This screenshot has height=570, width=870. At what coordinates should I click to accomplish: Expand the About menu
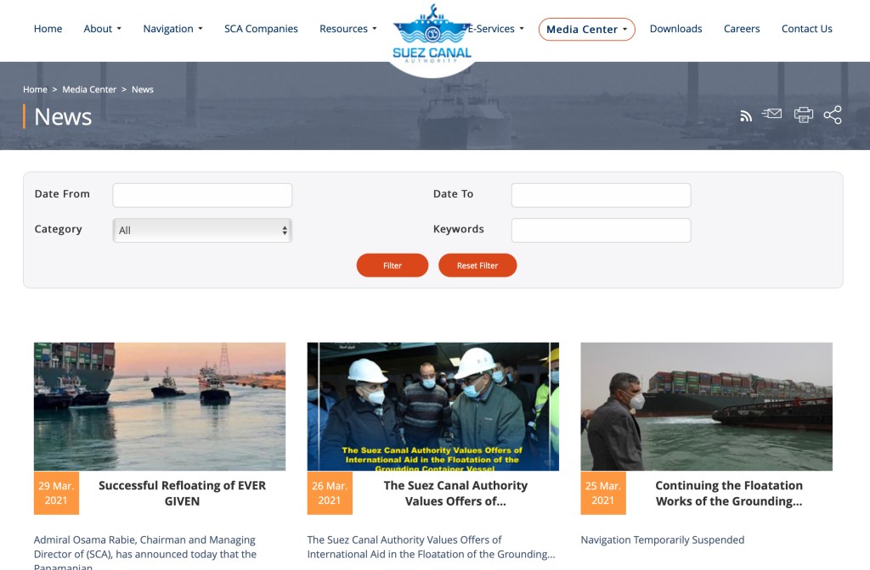[x=102, y=29]
